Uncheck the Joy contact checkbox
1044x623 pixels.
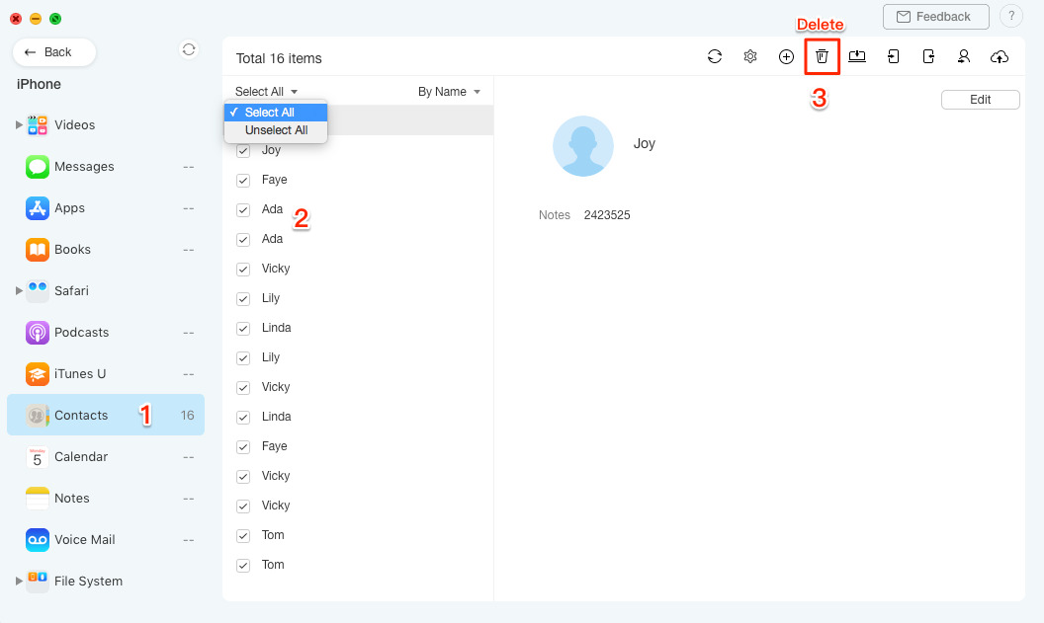(243, 151)
